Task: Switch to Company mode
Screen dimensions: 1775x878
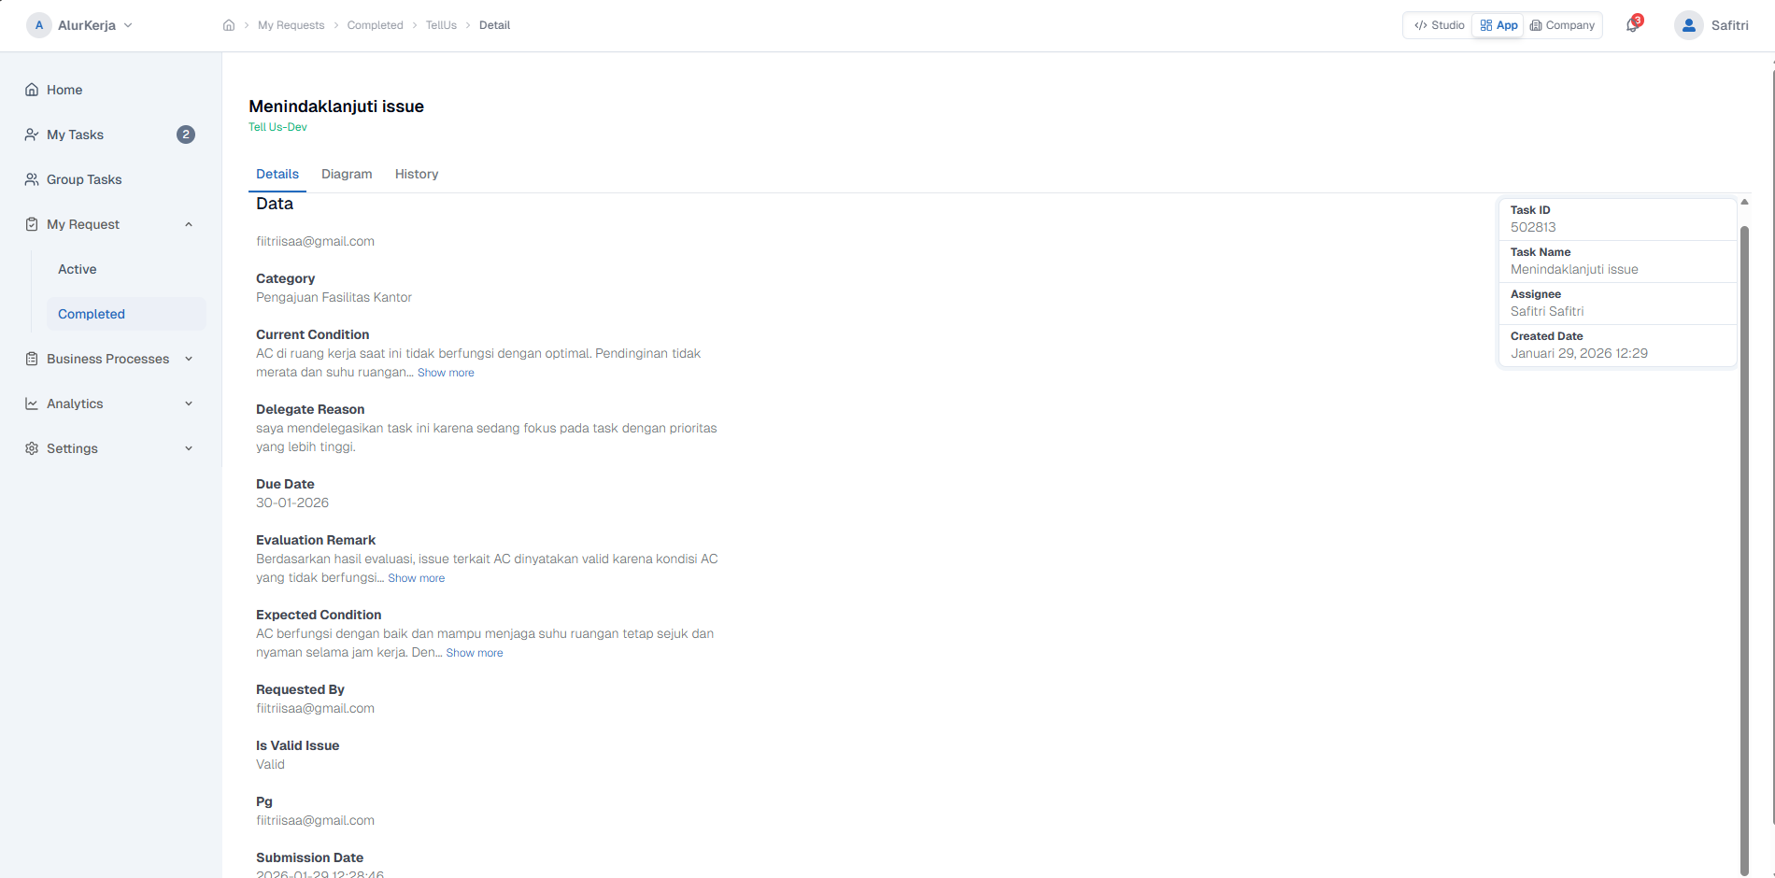Action: [x=1562, y=25]
